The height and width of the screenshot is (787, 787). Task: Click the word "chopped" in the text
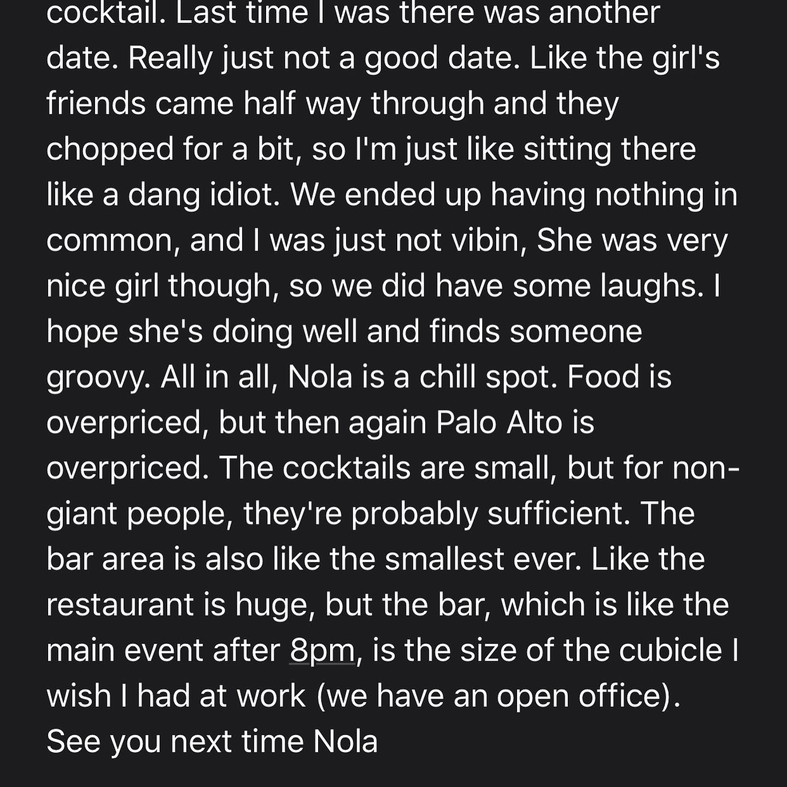click(x=110, y=150)
